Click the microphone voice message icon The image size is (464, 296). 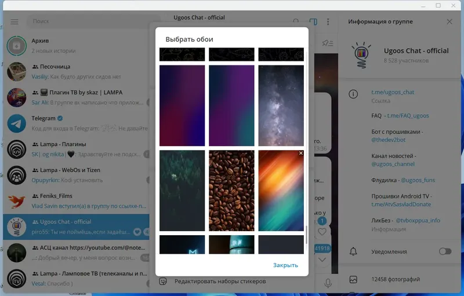point(328,283)
